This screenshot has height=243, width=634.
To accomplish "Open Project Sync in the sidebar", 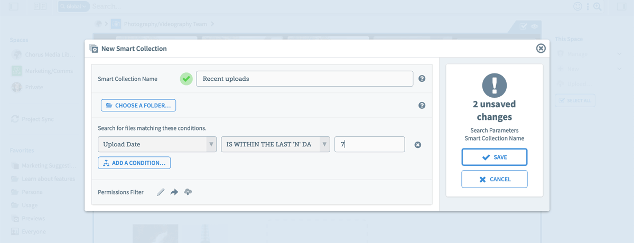I will [x=38, y=119].
